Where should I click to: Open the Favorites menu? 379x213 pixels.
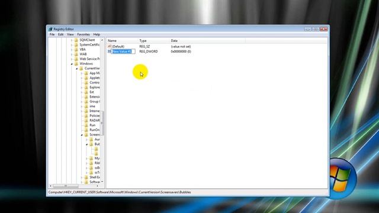[x=83, y=34]
